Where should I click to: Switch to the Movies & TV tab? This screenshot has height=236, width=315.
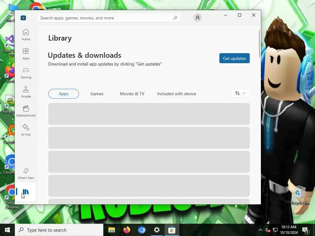pyautogui.click(x=132, y=94)
